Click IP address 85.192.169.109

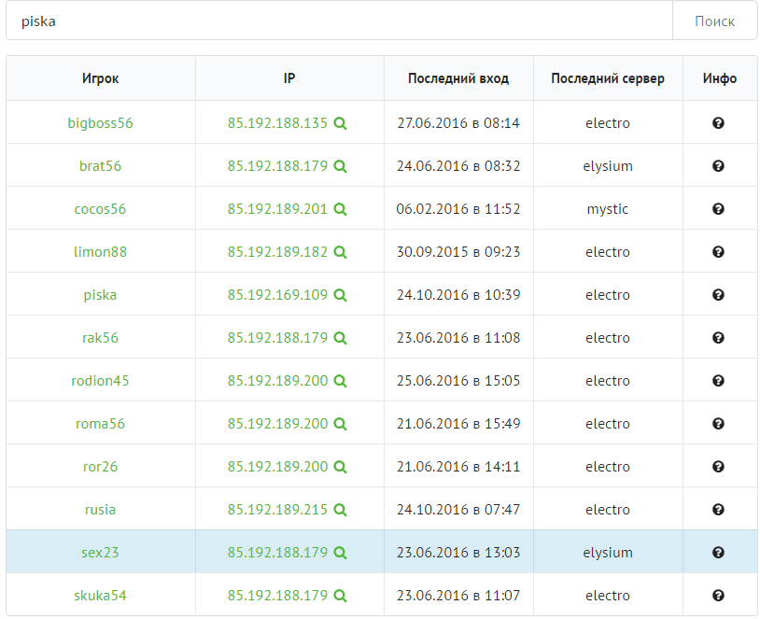(x=277, y=295)
